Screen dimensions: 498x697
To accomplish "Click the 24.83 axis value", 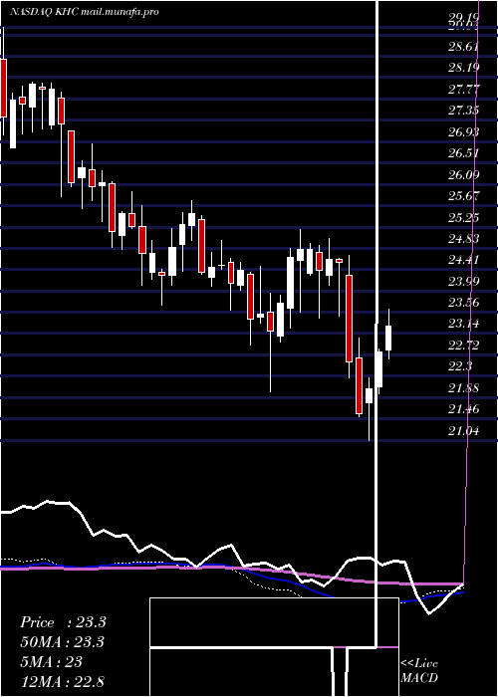I will click(x=463, y=239).
